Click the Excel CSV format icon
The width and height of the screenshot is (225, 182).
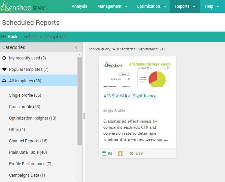coord(136,153)
